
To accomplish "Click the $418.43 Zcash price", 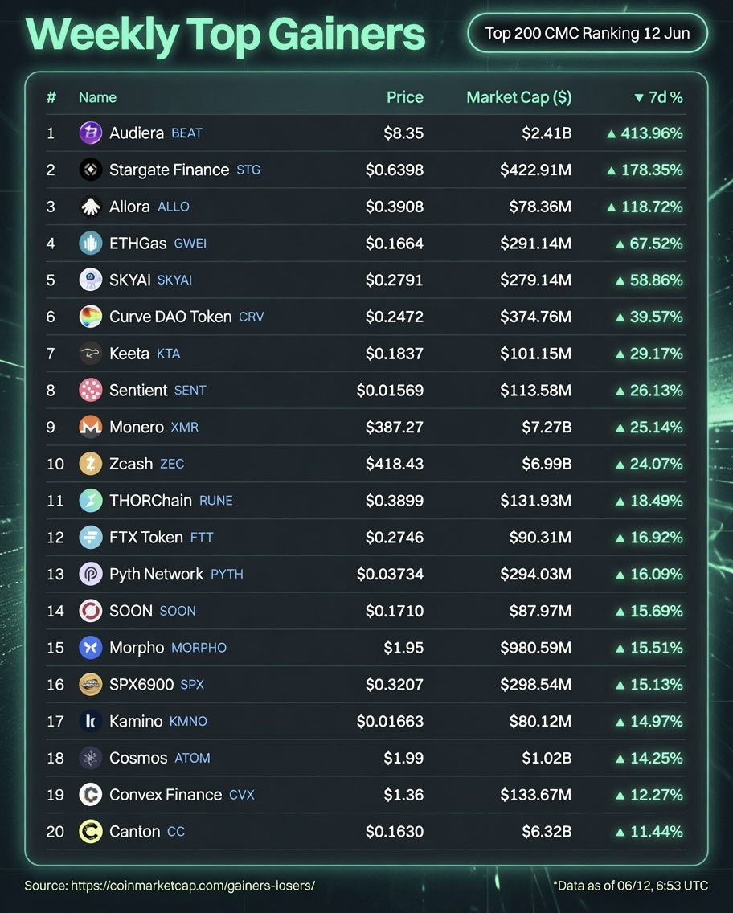I will click(395, 464).
